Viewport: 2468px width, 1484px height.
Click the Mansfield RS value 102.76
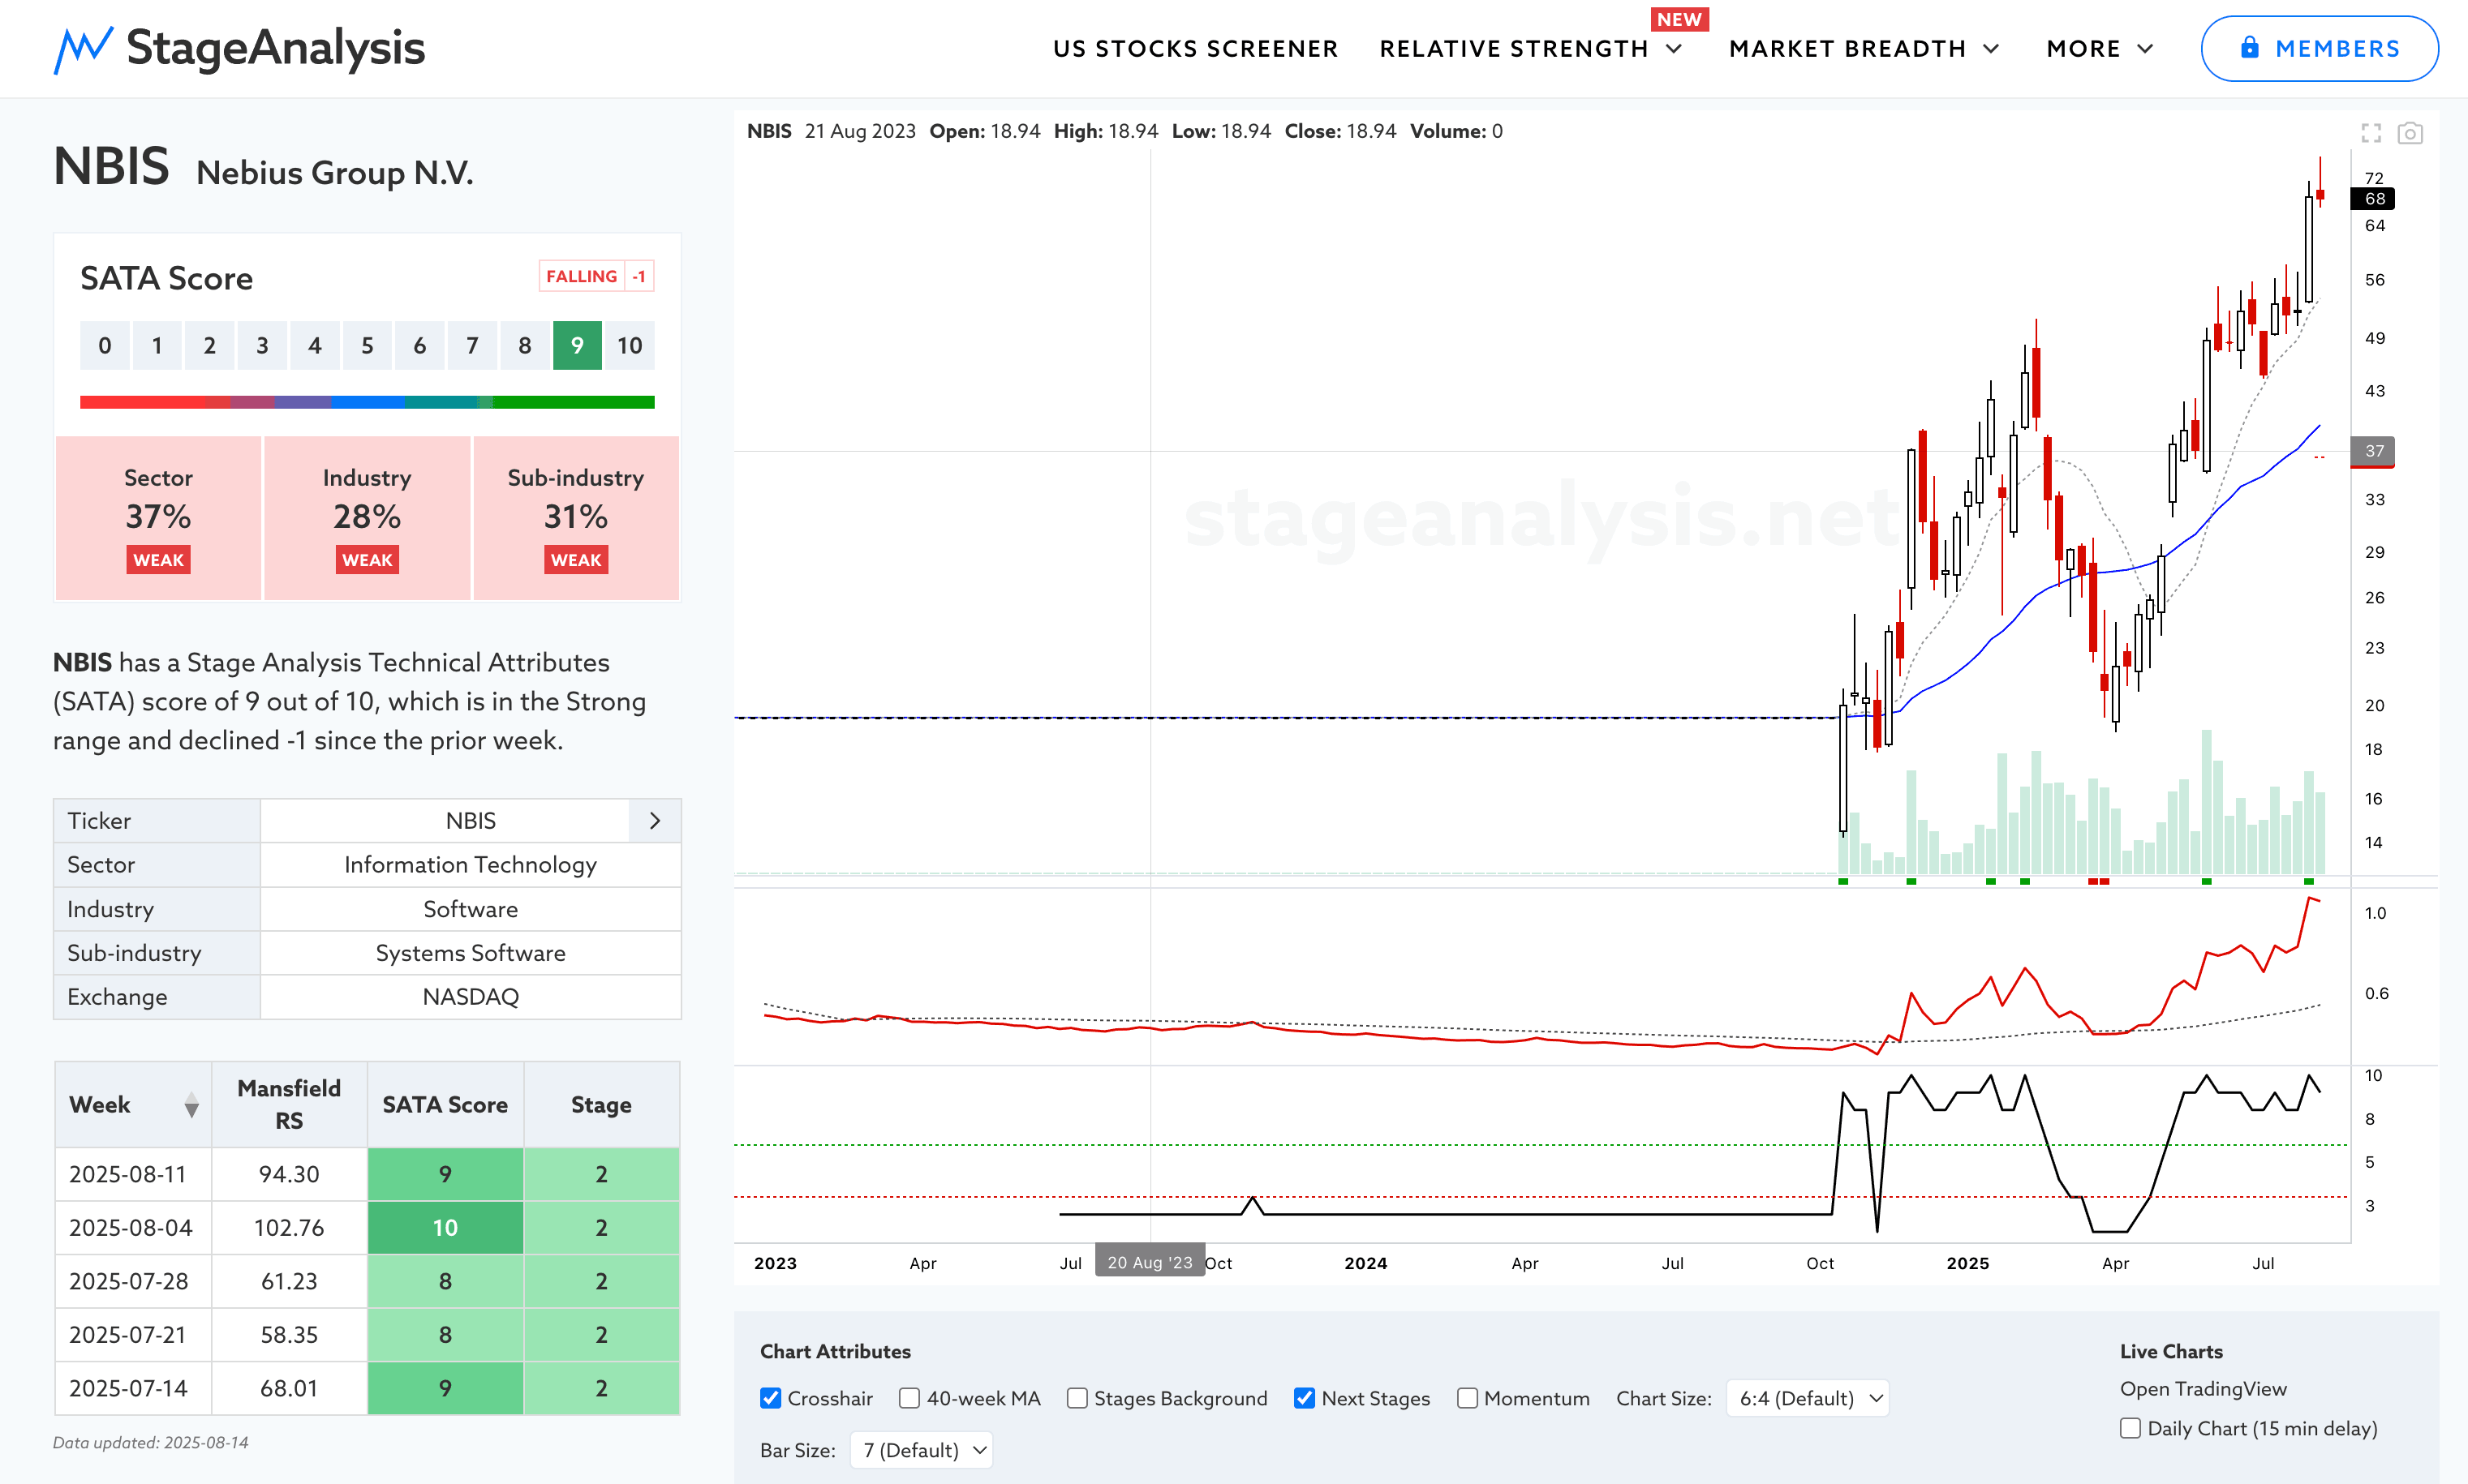[289, 1228]
